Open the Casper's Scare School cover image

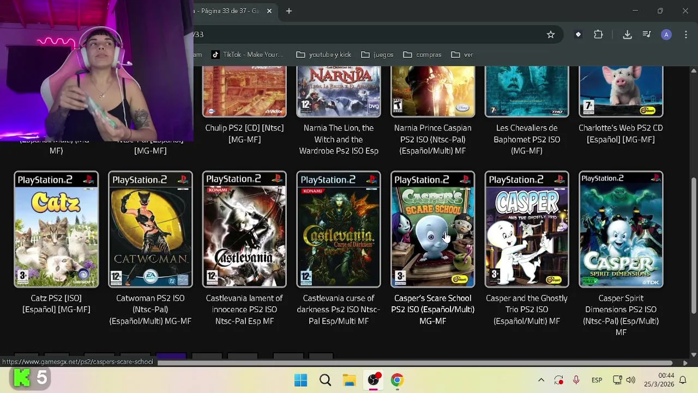tap(433, 229)
